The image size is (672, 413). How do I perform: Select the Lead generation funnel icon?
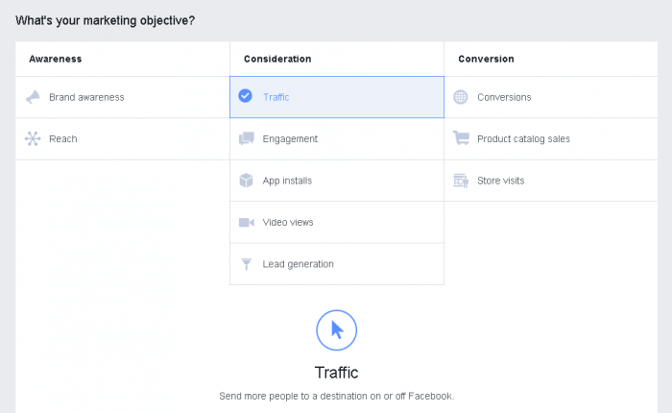(247, 264)
